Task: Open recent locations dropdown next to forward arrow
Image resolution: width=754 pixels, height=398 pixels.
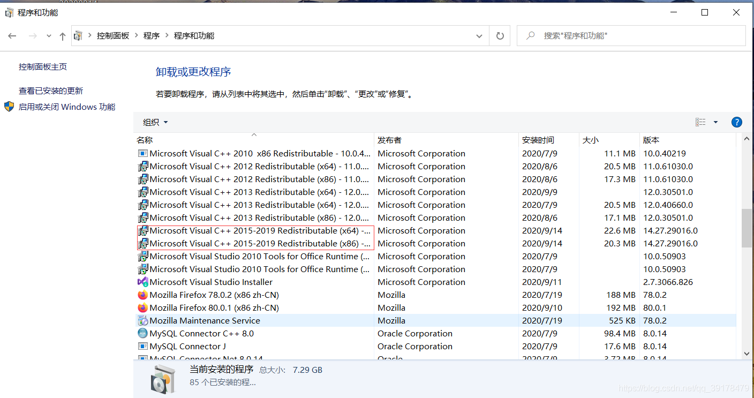Action: (48, 35)
